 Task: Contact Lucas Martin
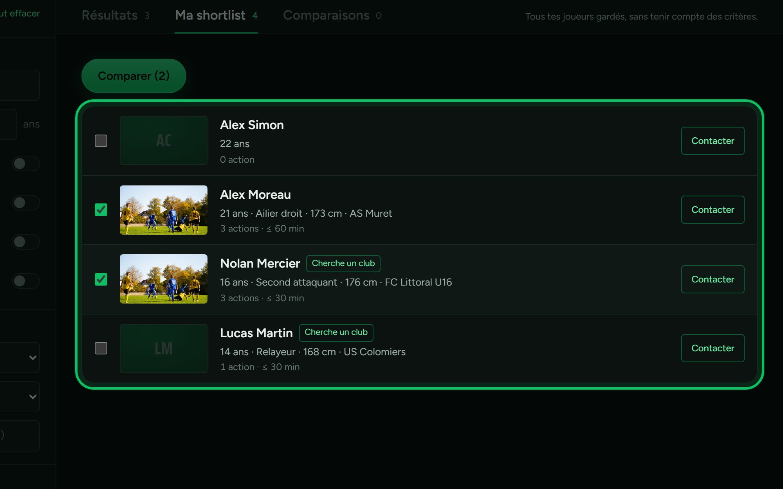point(713,348)
